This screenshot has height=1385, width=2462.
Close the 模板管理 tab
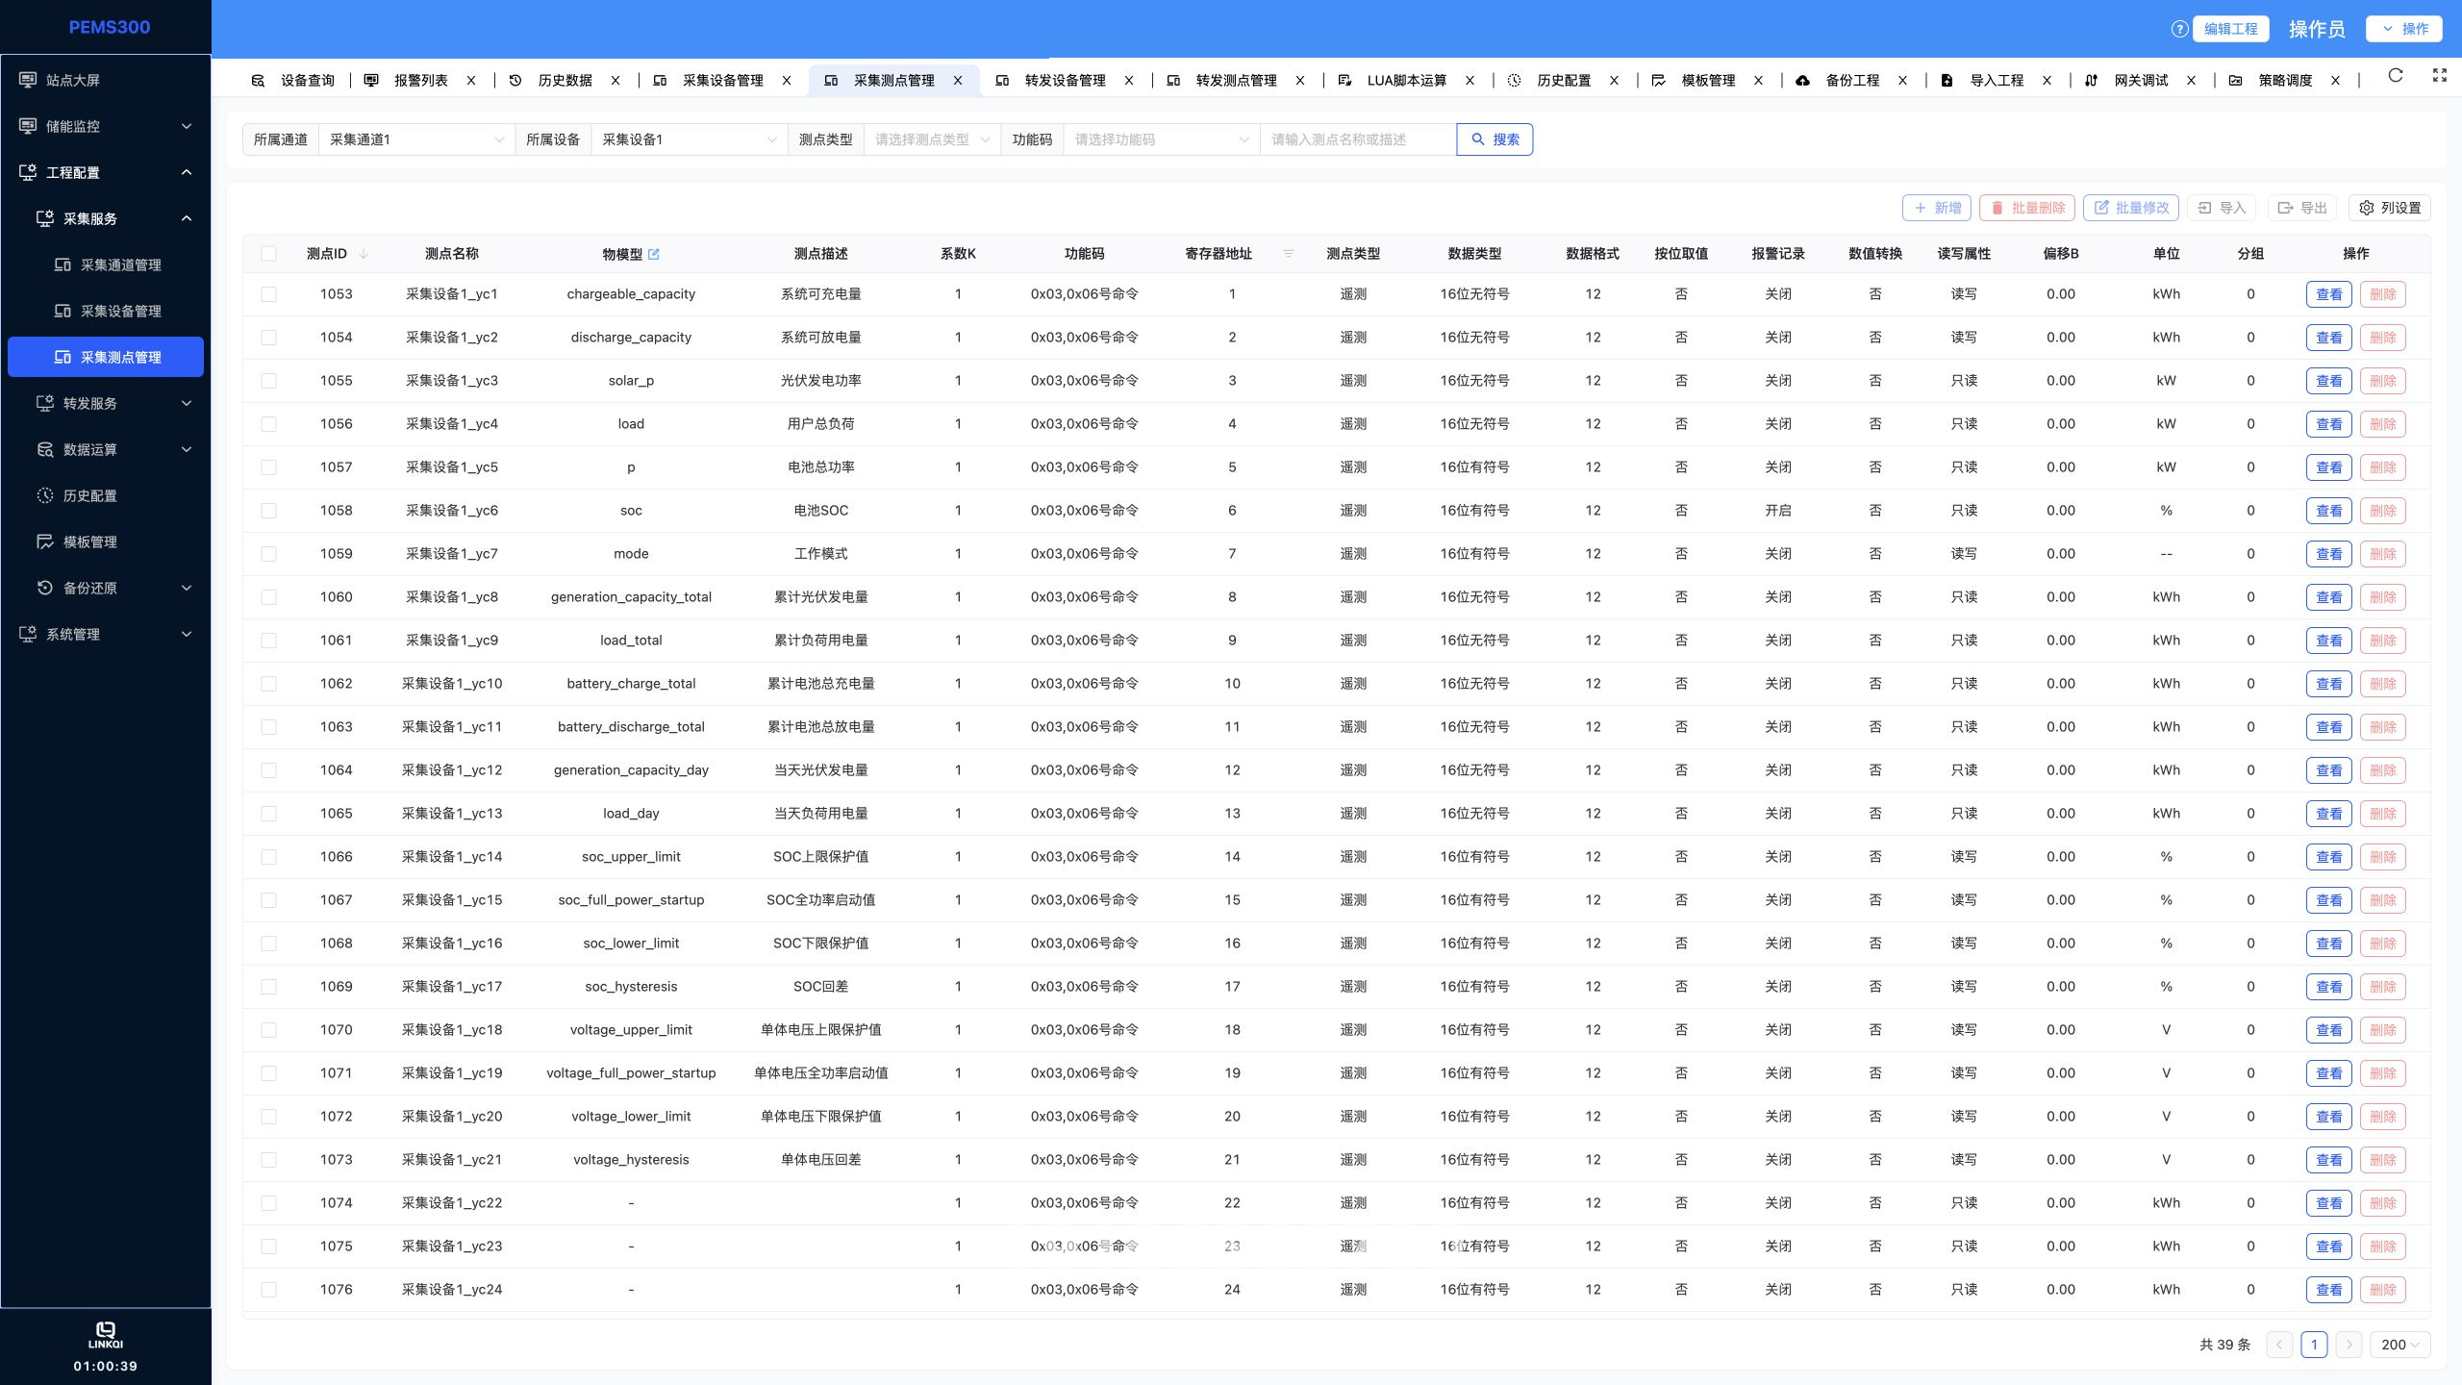pos(1758,81)
